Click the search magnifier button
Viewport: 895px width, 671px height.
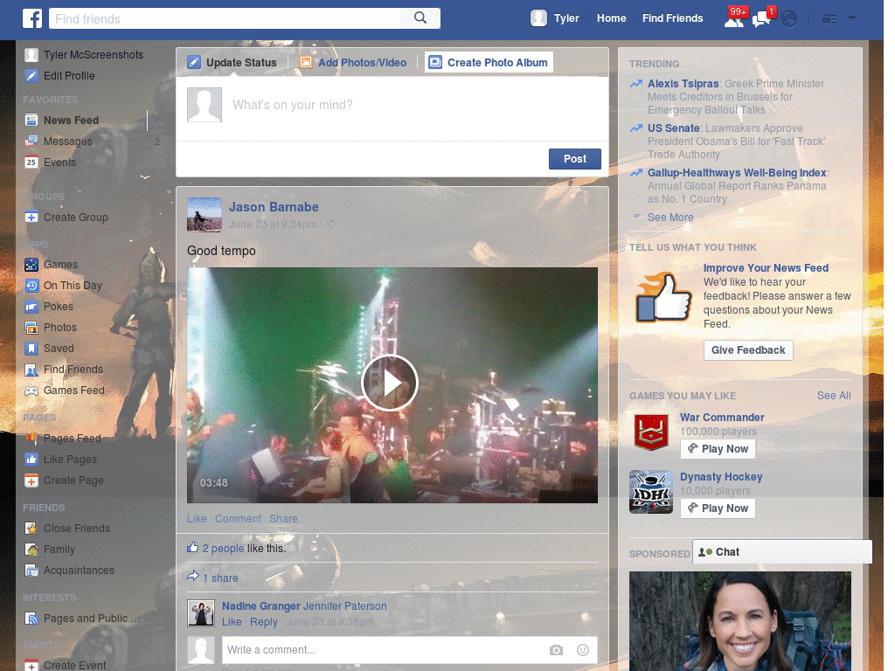pyautogui.click(x=420, y=18)
